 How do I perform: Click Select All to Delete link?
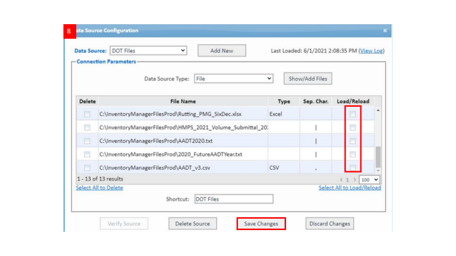[99, 188]
